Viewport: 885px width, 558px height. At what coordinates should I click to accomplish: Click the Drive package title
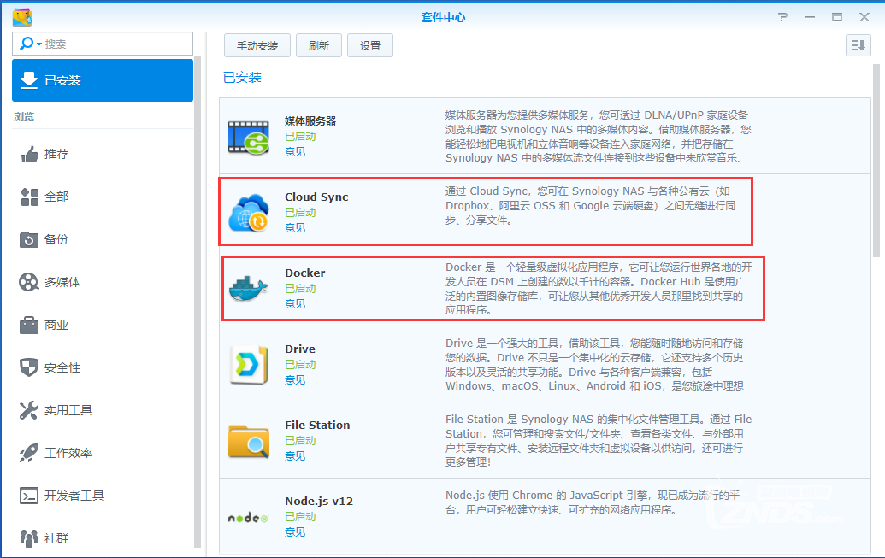300,349
